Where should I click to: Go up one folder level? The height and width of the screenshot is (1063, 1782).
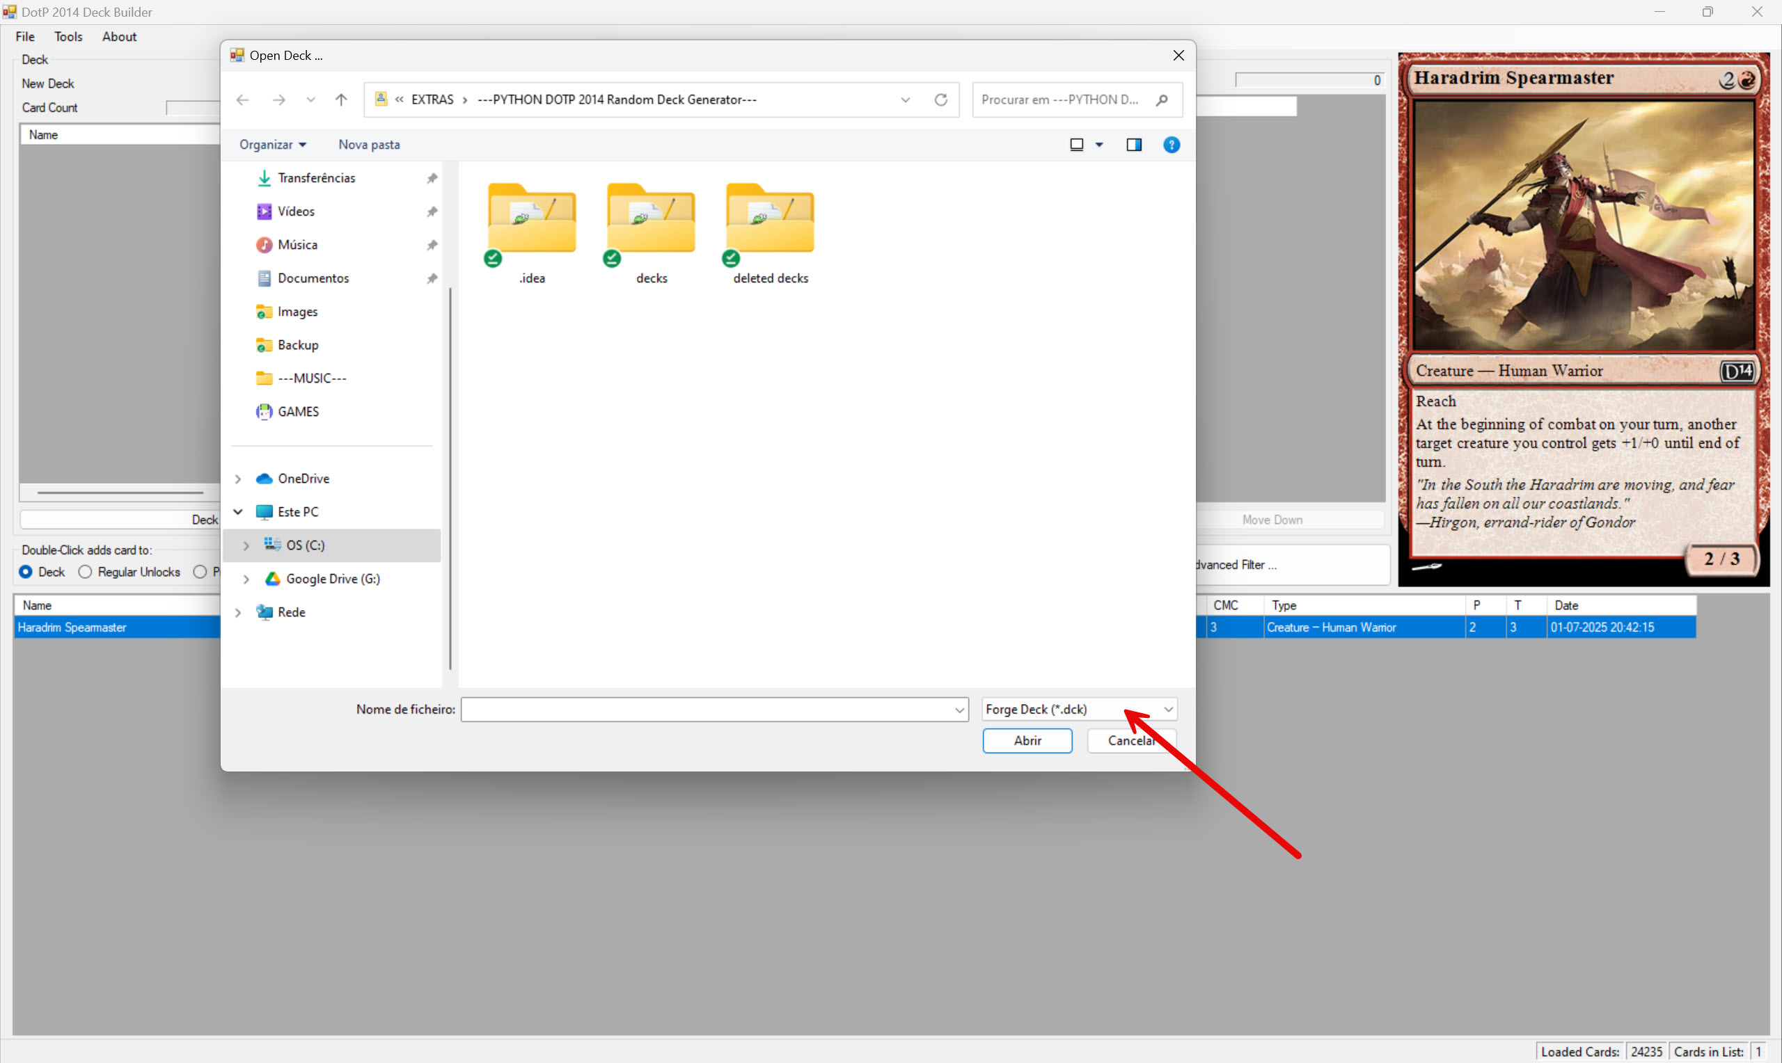[x=341, y=99]
